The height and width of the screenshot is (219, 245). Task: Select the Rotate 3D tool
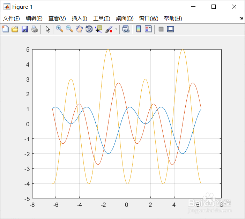point(89,29)
